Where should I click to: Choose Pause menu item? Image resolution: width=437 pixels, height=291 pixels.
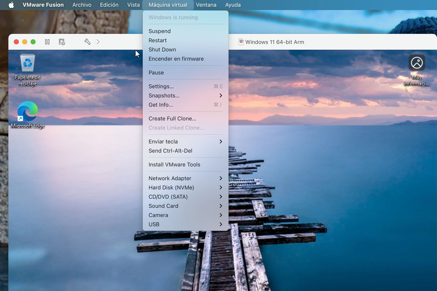pos(185,73)
